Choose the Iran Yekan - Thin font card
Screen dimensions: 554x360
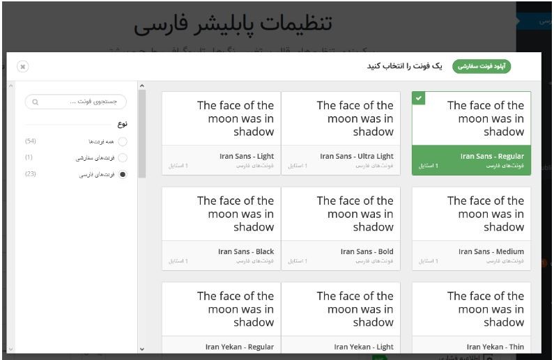(x=471, y=318)
